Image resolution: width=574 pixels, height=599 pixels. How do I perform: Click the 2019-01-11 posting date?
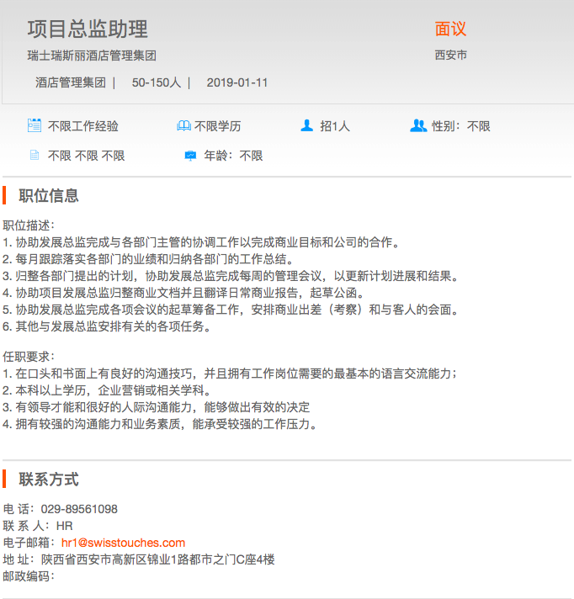pos(237,82)
